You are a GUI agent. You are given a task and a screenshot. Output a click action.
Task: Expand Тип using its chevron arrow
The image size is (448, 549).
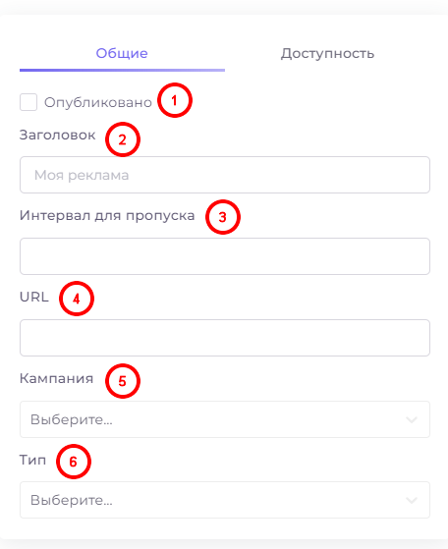click(412, 500)
